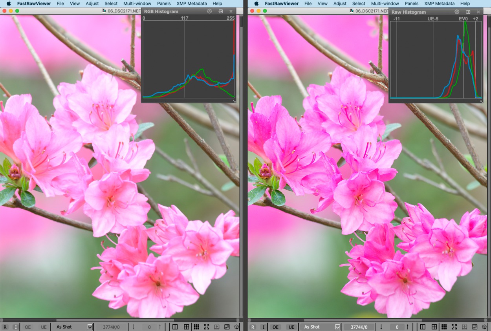Open RGB Histogram panel settings gear
Viewport: 491px width, 331px height.
click(x=209, y=11)
